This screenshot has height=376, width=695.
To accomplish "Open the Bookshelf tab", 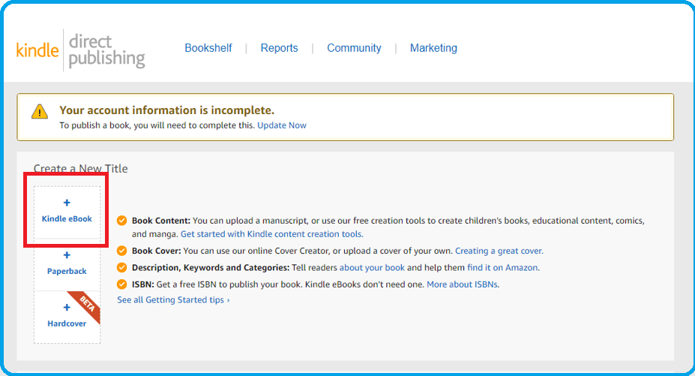I will (x=208, y=48).
